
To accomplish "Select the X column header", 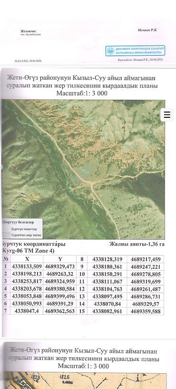I will [27, 259].
